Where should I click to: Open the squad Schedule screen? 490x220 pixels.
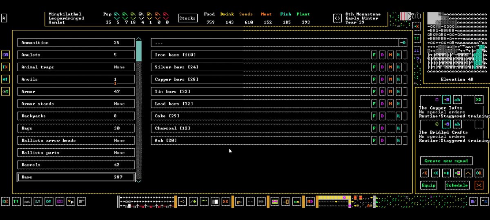tap(457, 185)
